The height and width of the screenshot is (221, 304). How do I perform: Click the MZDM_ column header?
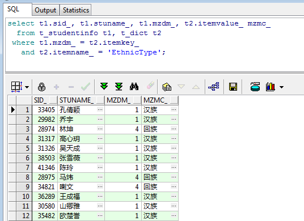(x=123, y=100)
